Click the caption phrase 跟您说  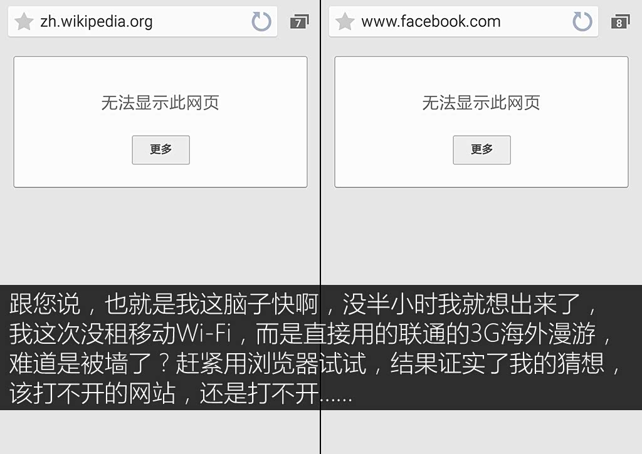tap(45, 304)
